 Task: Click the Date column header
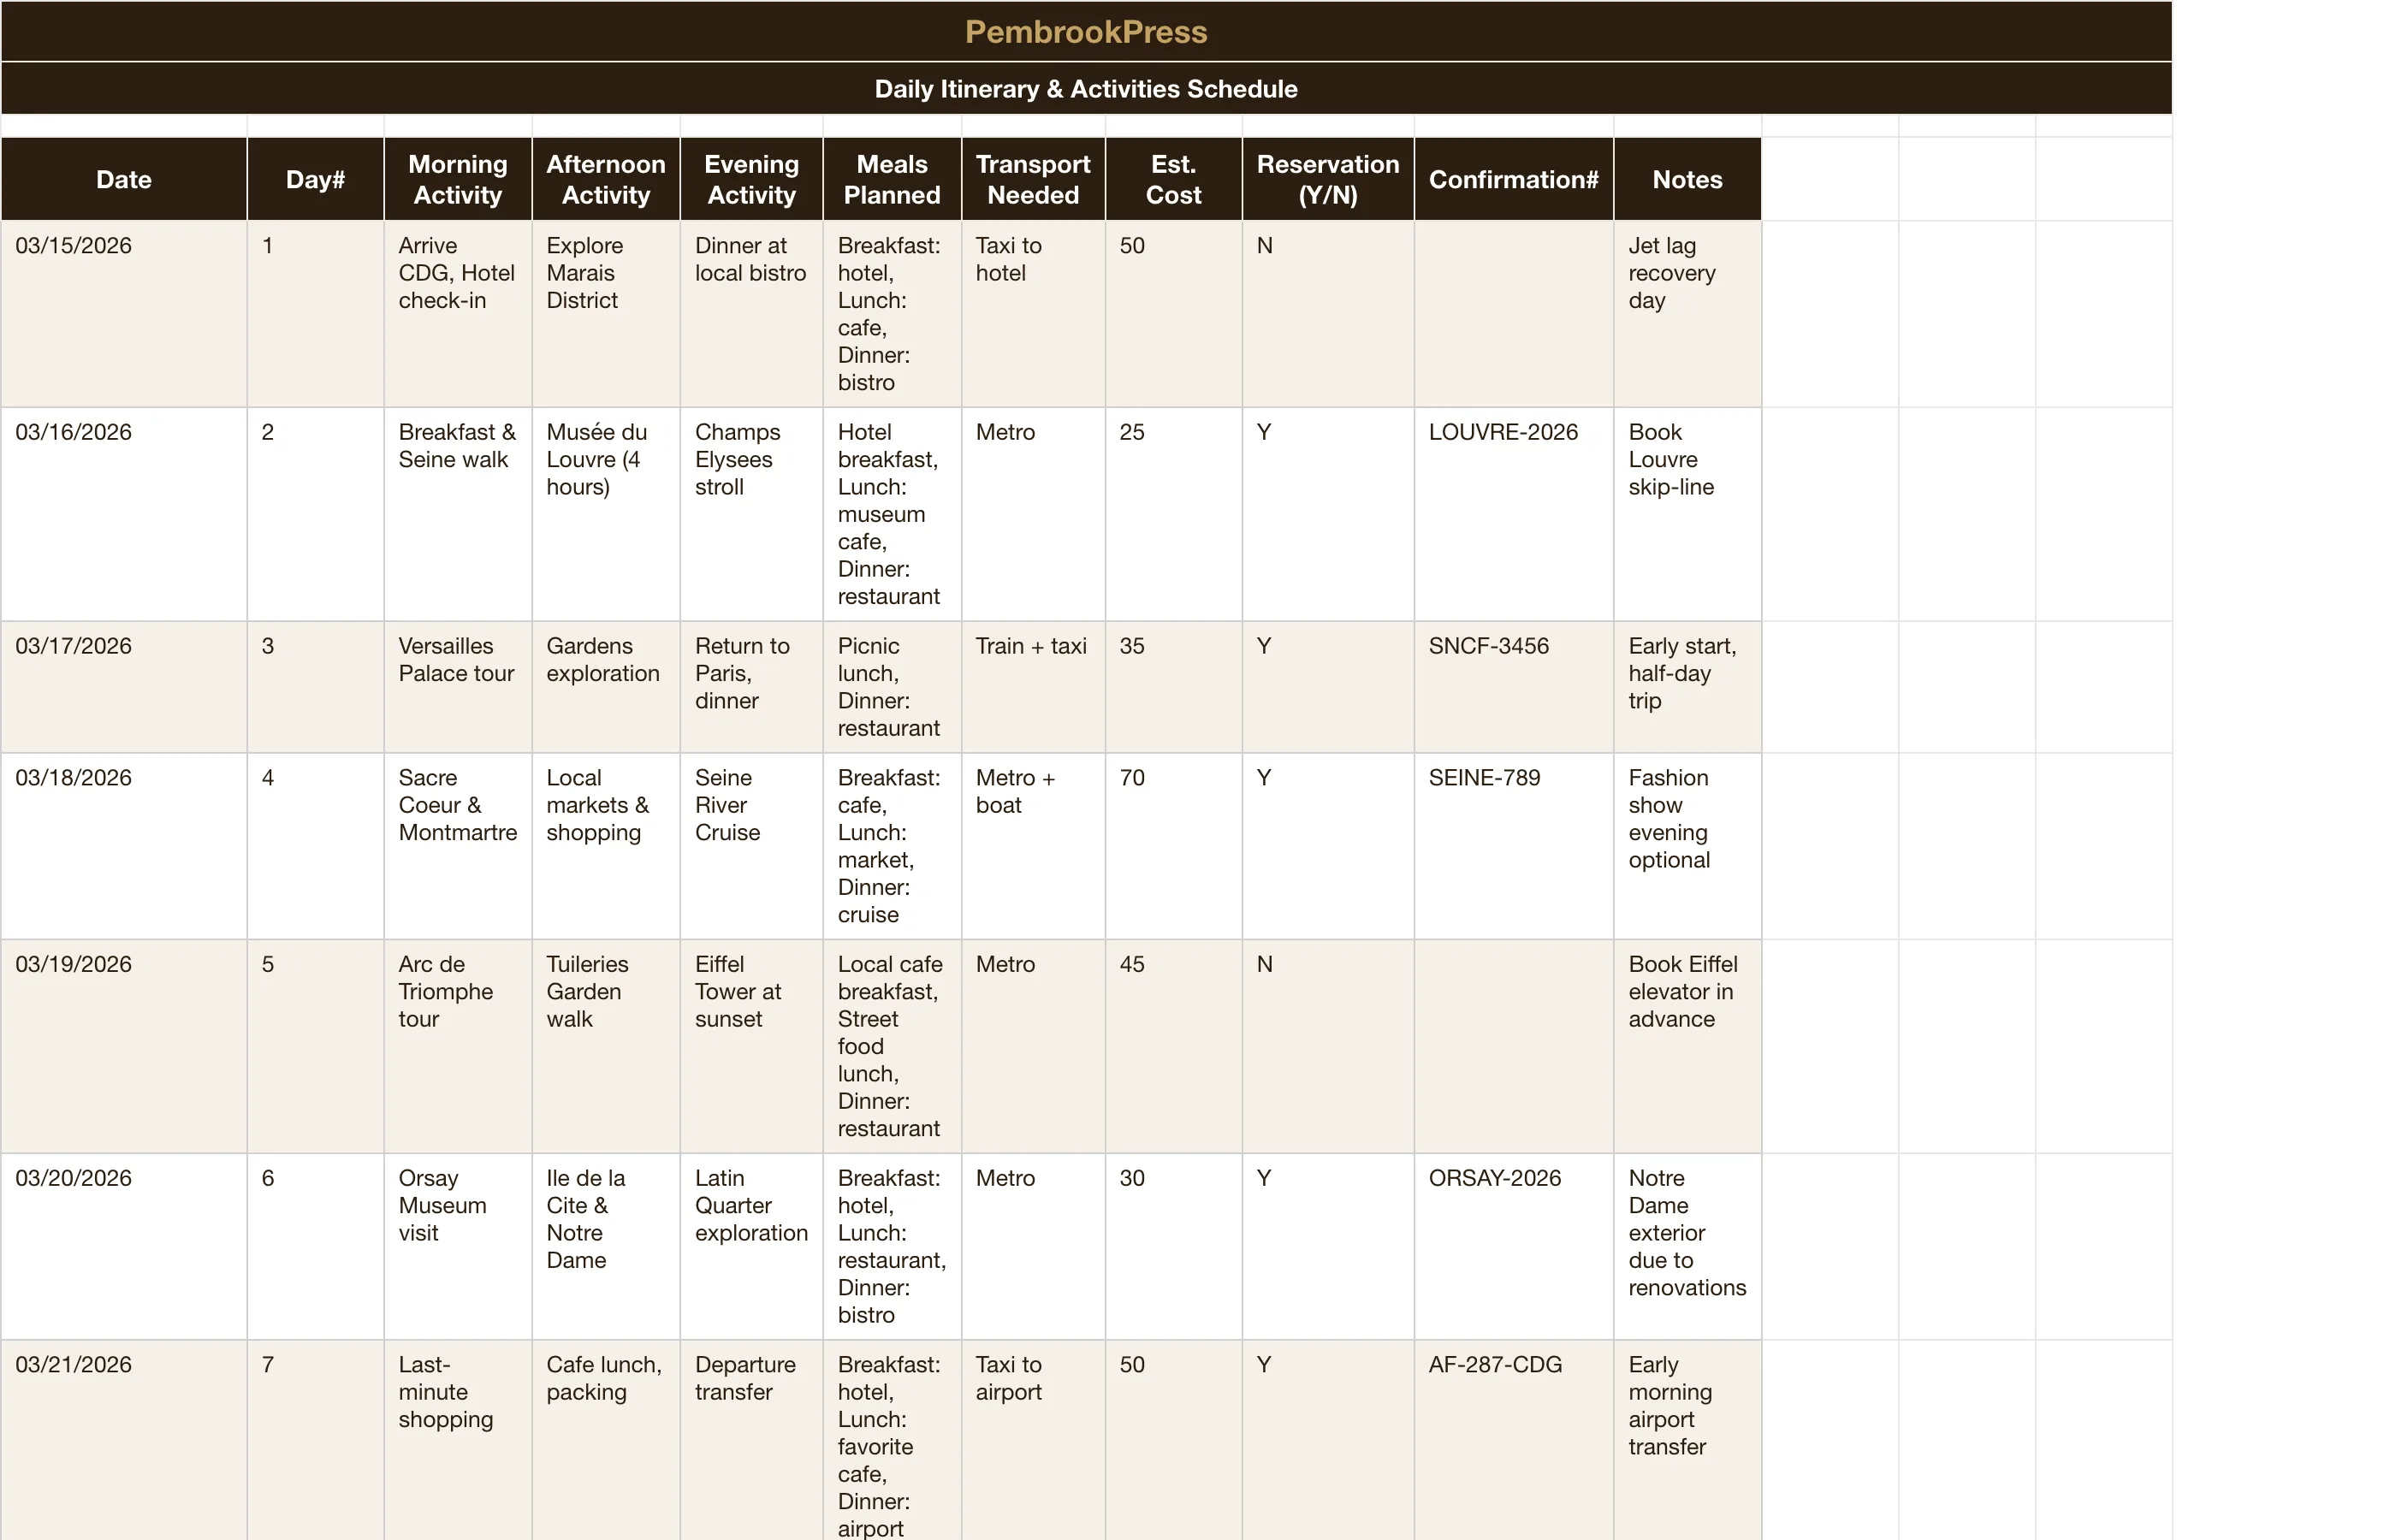point(124,179)
